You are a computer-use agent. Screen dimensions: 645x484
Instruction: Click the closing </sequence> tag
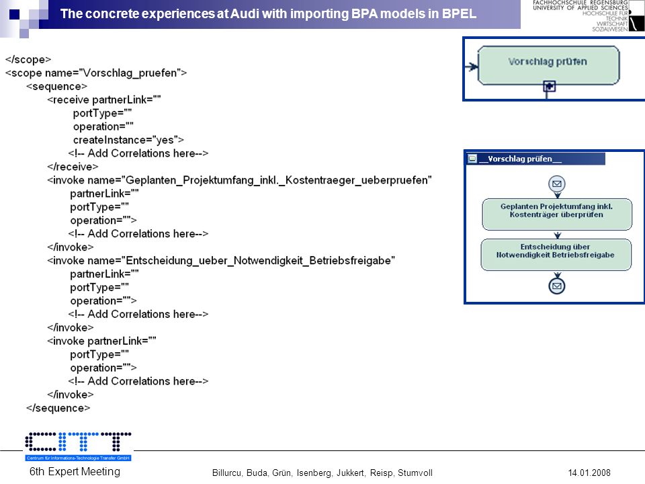[x=58, y=408]
